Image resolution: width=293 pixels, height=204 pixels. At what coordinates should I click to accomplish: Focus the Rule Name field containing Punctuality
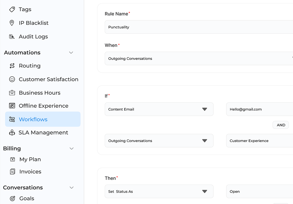tap(199, 27)
